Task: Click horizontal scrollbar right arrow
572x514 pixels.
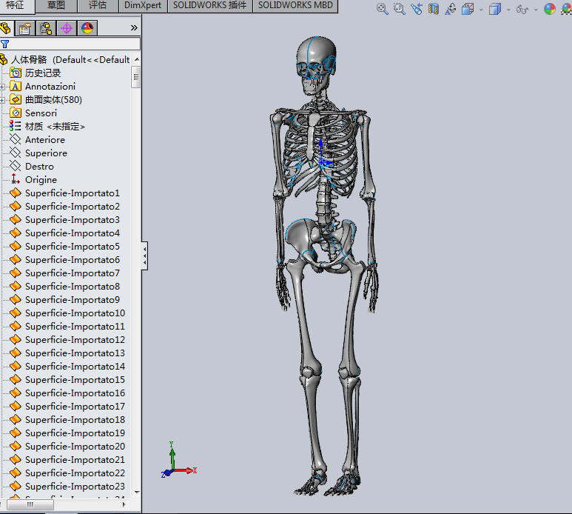Action: click(x=124, y=504)
